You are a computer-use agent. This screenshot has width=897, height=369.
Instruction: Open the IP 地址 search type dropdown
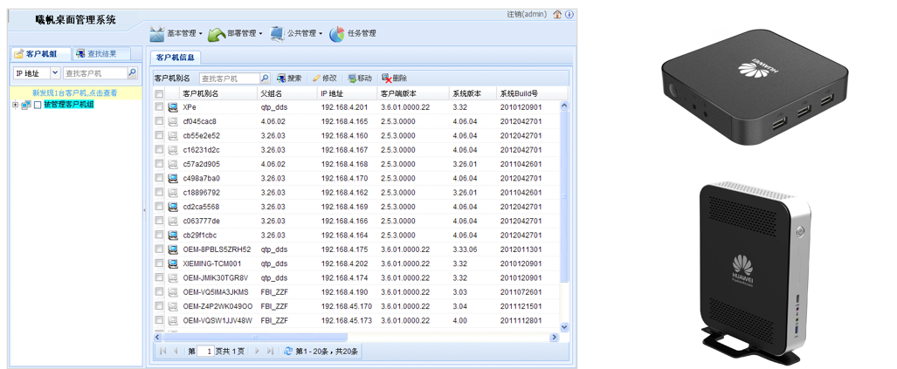55,72
